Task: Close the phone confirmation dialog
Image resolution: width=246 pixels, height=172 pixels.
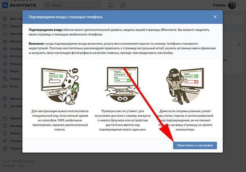Action: click(x=215, y=17)
